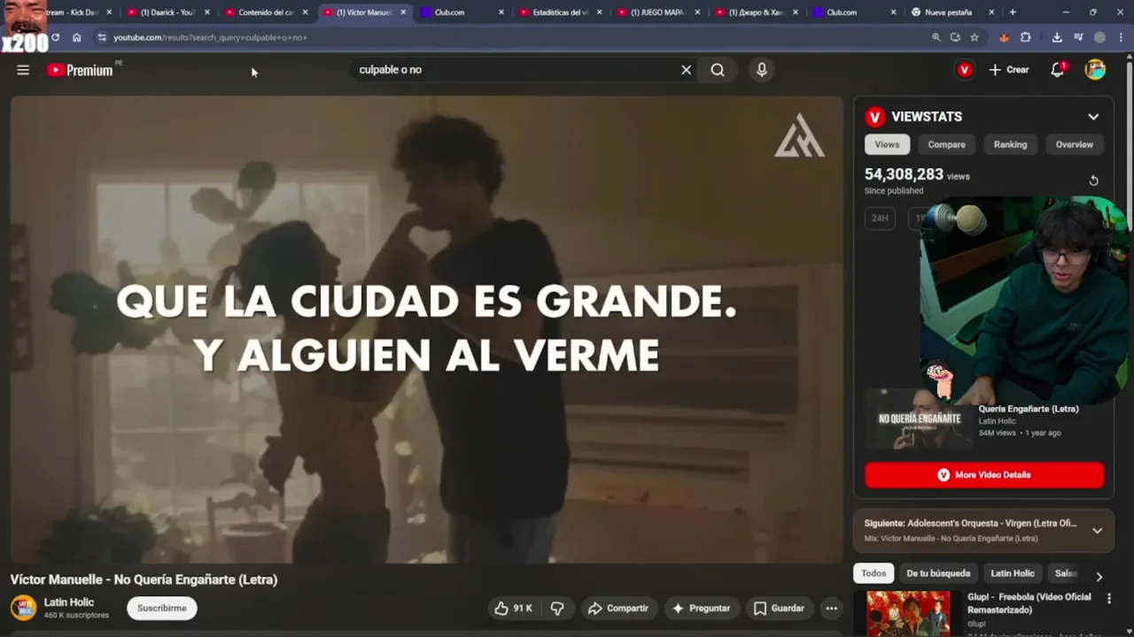Expand the Siguiente mix playlist panel
The height and width of the screenshot is (637, 1134).
tap(1097, 530)
